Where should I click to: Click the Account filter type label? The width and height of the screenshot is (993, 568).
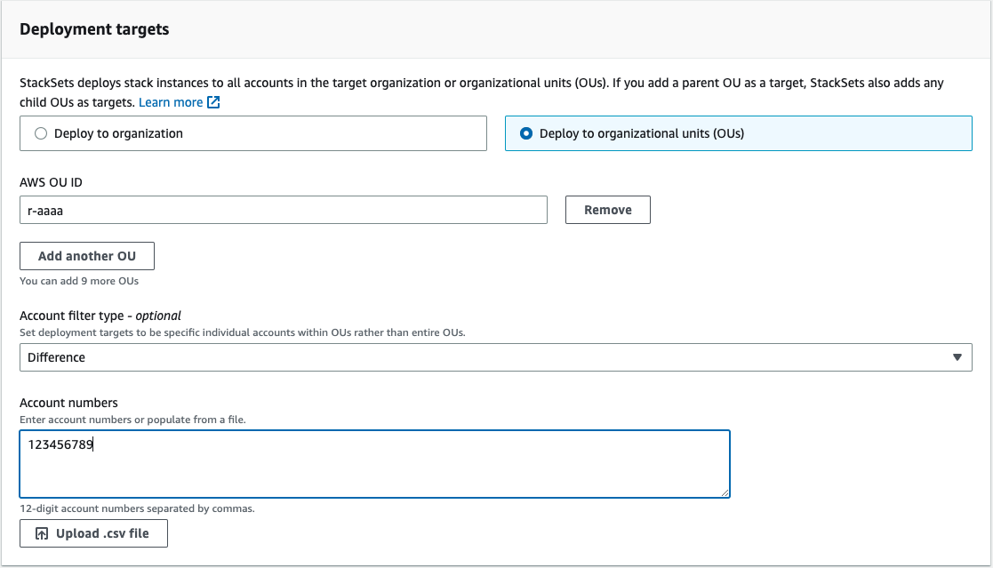tap(100, 316)
